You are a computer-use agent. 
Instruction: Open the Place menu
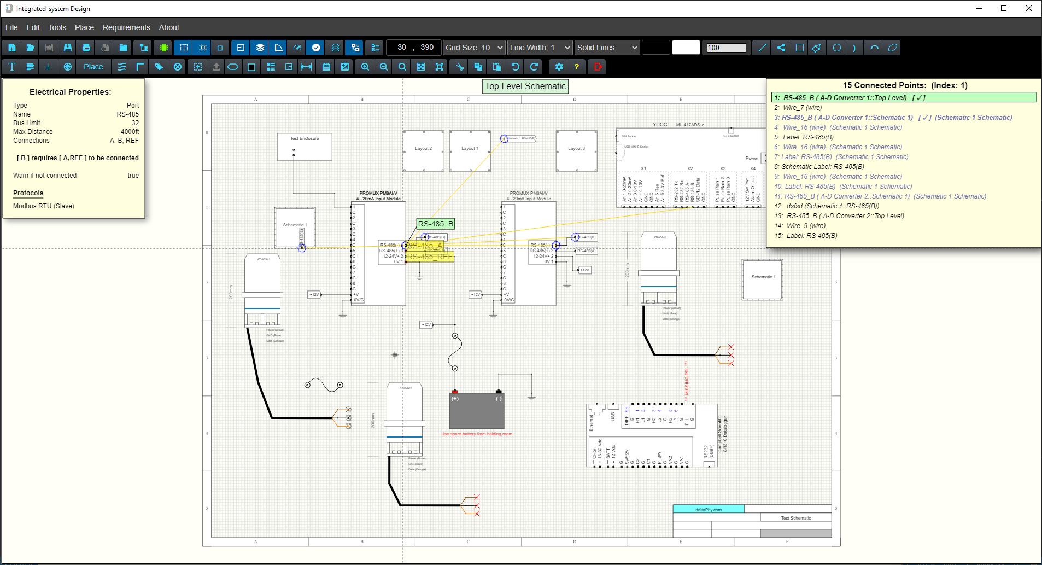(x=84, y=27)
